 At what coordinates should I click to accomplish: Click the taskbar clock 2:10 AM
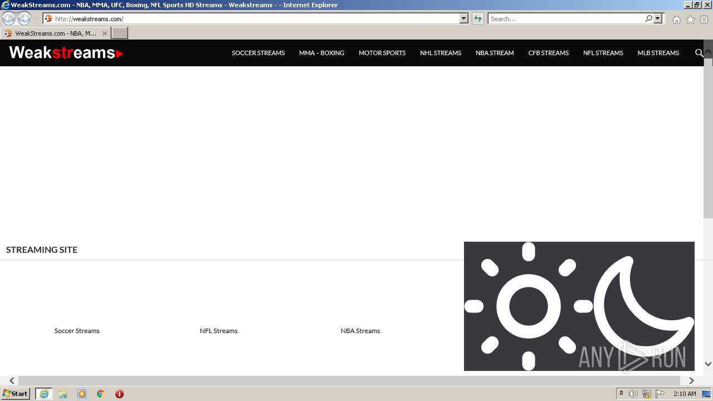[x=685, y=394]
